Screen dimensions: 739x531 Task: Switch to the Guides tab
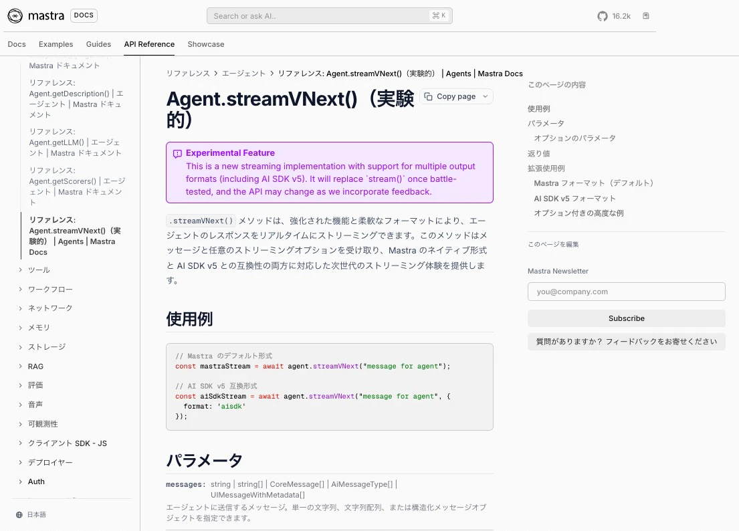(x=98, y=44)
